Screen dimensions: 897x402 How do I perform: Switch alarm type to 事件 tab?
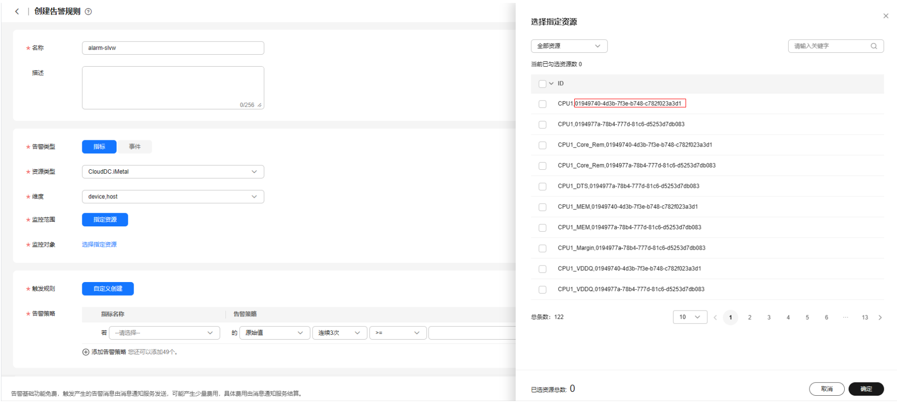click(135, 147)
